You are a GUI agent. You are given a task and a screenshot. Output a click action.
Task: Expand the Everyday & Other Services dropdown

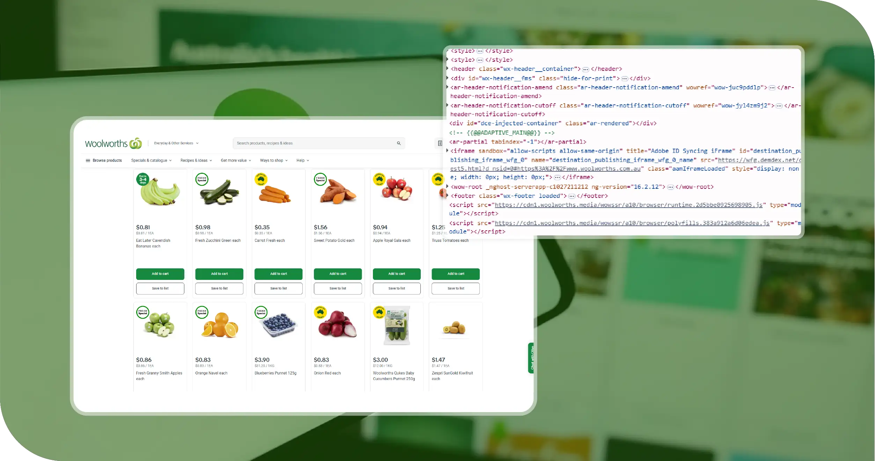point(176,143)
